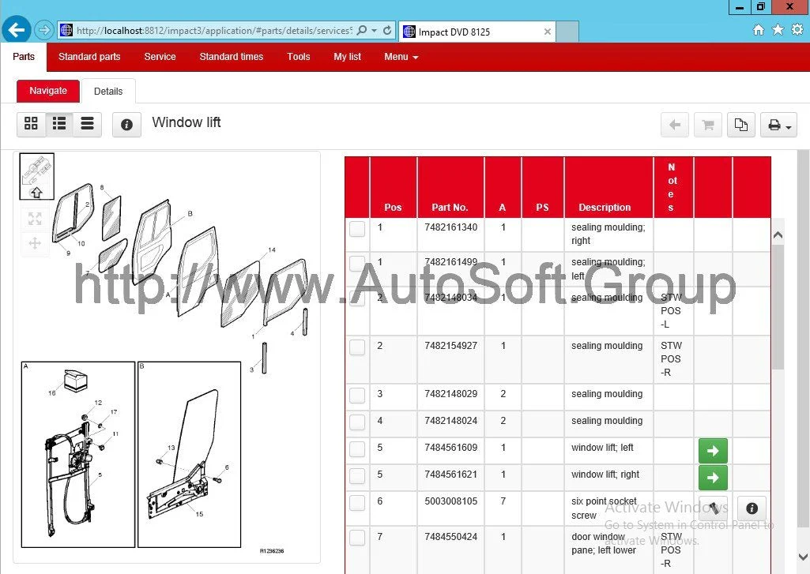Click the info icon beside Window lift
The height and width of the screenshot is (574, 810).
pyautogui.click(x=126, y=124)
